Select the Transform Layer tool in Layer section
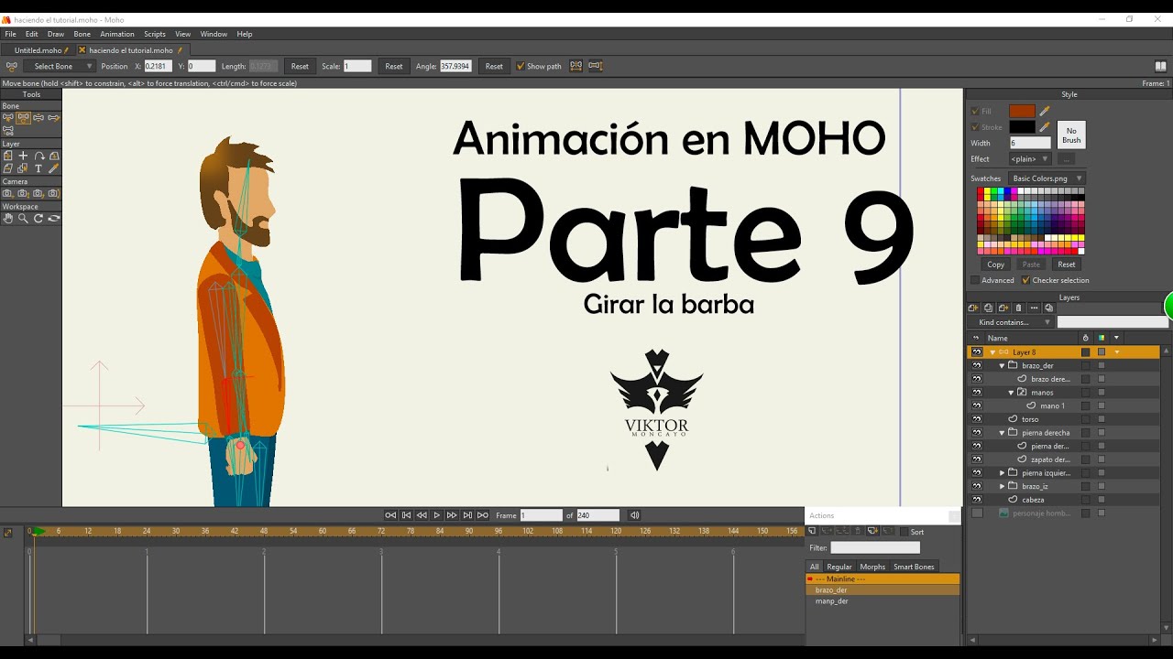 tap(7, 156)
